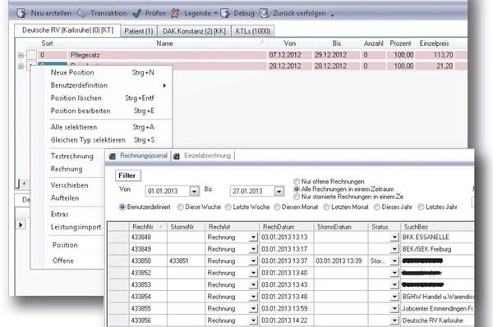Select the Letzte Woche radio button
Viewport: 493px width, 327px height.
coord(228,207)
